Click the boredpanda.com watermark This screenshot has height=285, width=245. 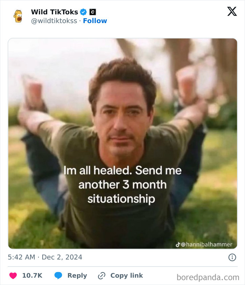[x=208, y=278]
